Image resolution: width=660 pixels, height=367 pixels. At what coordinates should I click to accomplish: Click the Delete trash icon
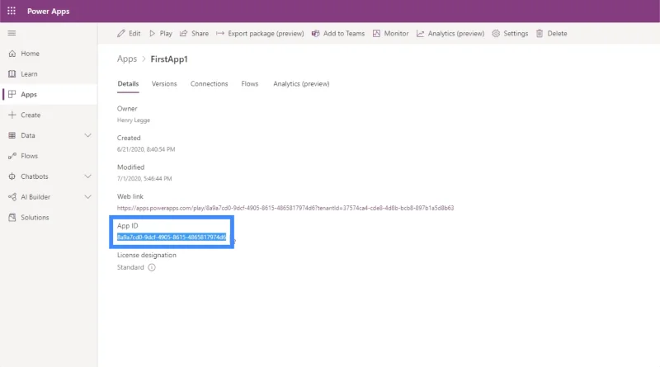pos(540,33)
